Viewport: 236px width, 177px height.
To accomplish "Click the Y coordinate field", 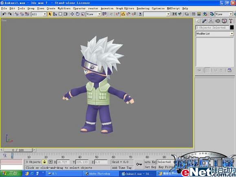I will (x=82, y=162).
